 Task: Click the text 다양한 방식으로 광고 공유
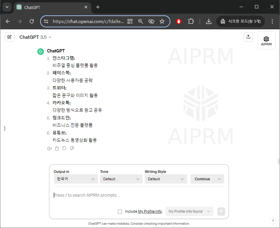pyautogui.click(x=77, y=110)
